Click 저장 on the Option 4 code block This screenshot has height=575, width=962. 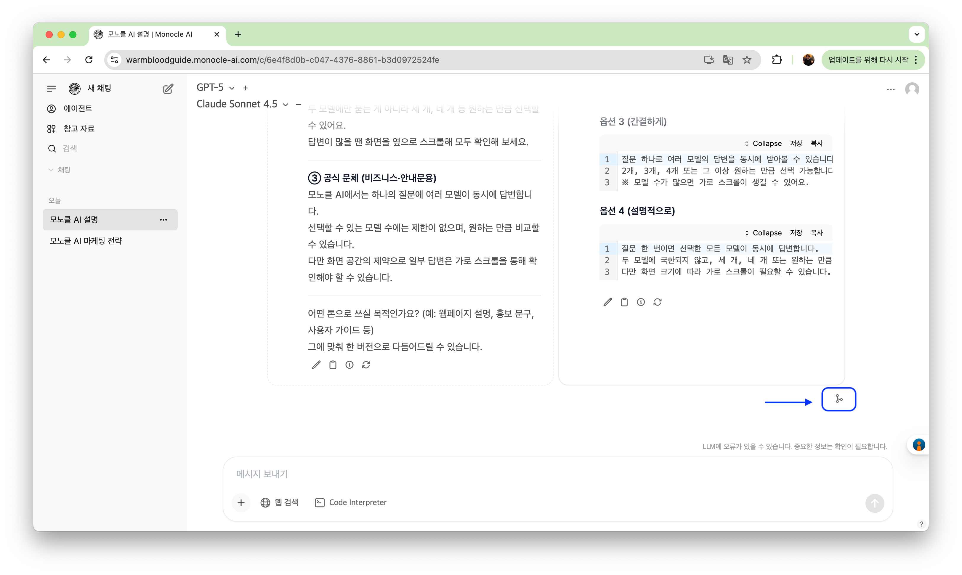point(796,233)
